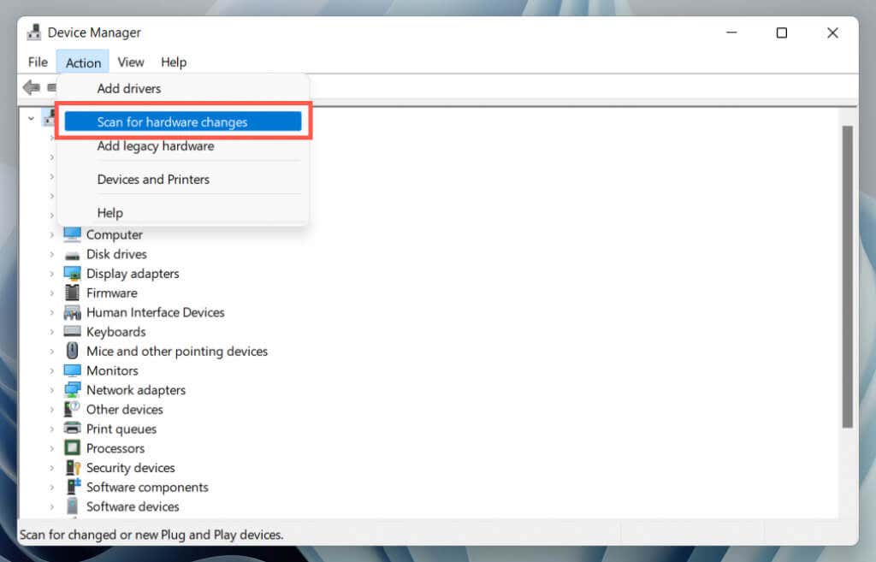Click the Processors icon
876x562 pixels.
tap(72, 447)
